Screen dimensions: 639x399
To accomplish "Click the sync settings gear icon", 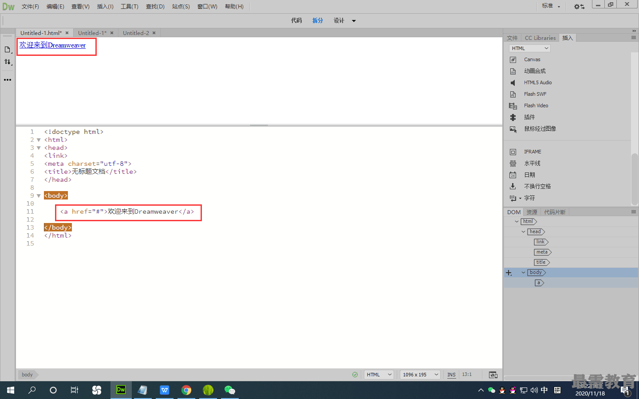I will point(579,6).
